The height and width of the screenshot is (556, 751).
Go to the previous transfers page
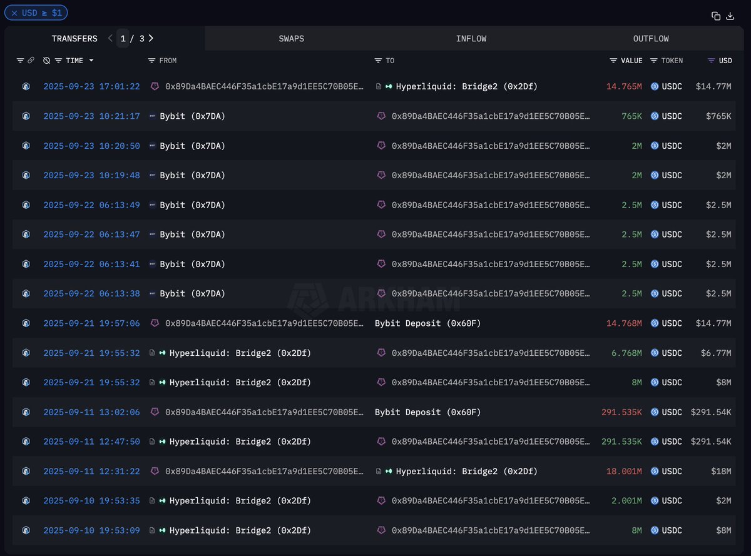point(110,38)
